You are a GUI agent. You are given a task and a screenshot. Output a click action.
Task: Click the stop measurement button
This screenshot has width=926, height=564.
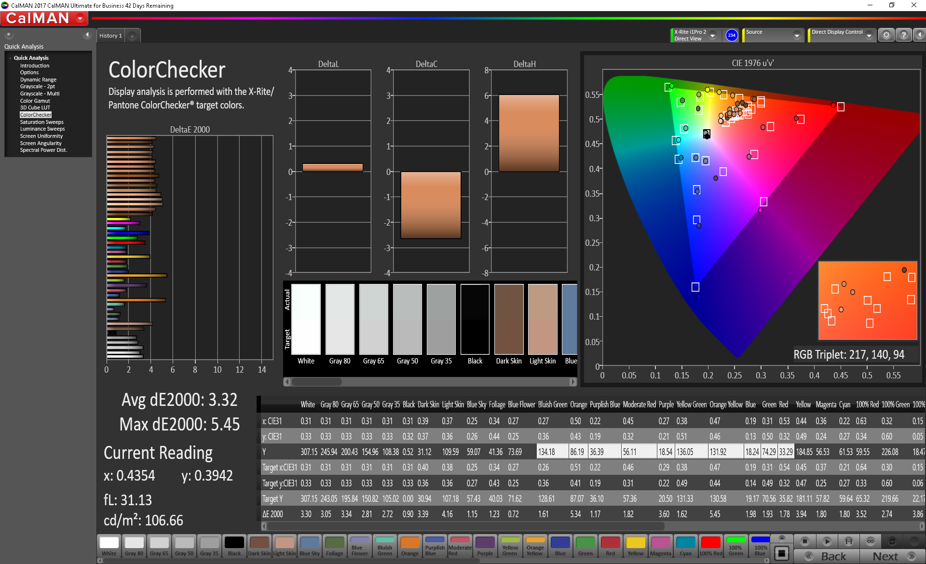pyautogui.click(x=804, y=541)
